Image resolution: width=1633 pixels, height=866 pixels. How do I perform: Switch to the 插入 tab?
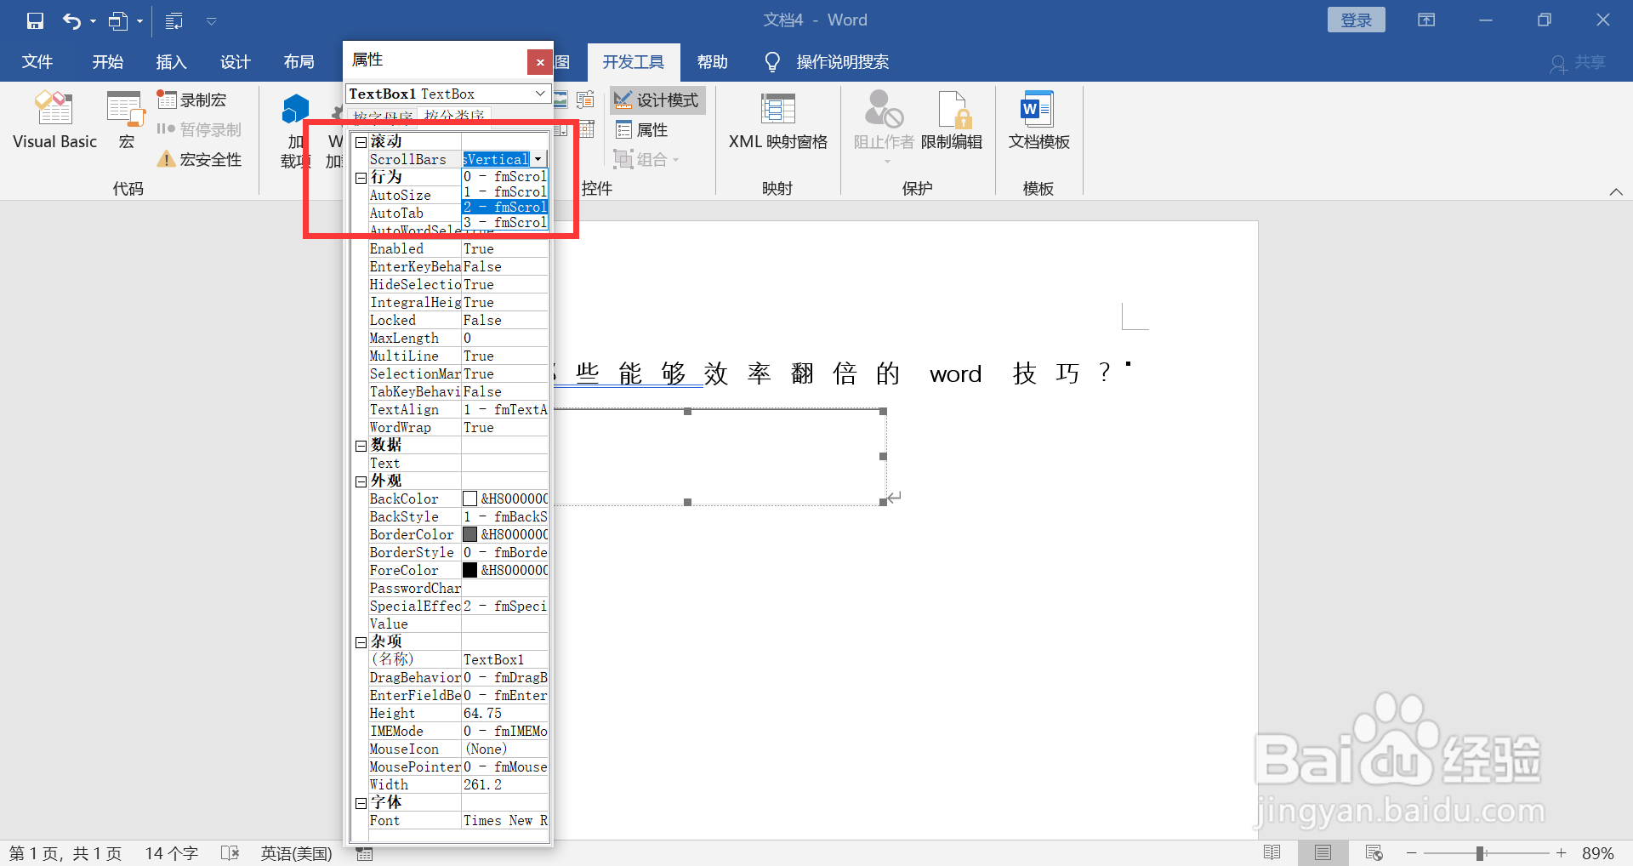[x=171, y=62]
